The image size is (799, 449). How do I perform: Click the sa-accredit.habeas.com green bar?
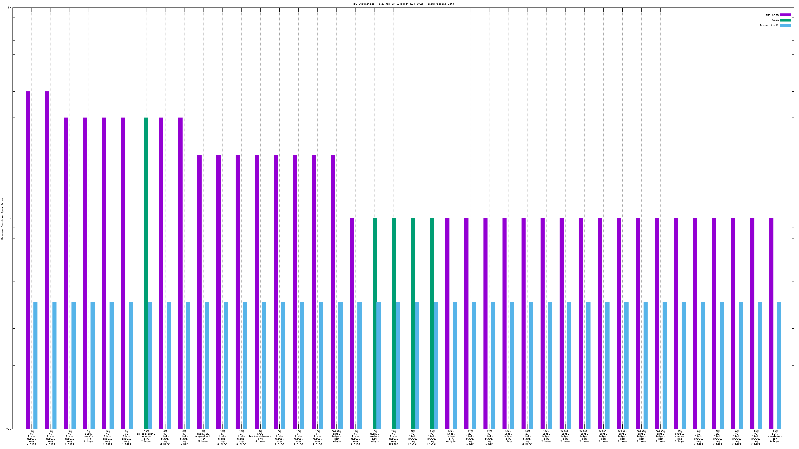[146, 273]
